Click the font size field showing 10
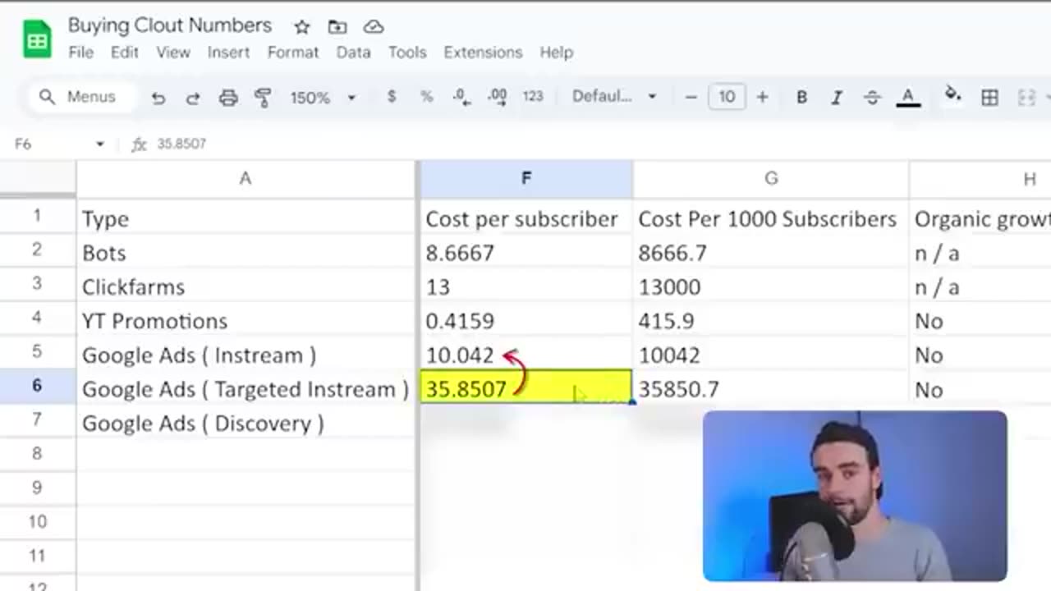 tap(727, 97)
